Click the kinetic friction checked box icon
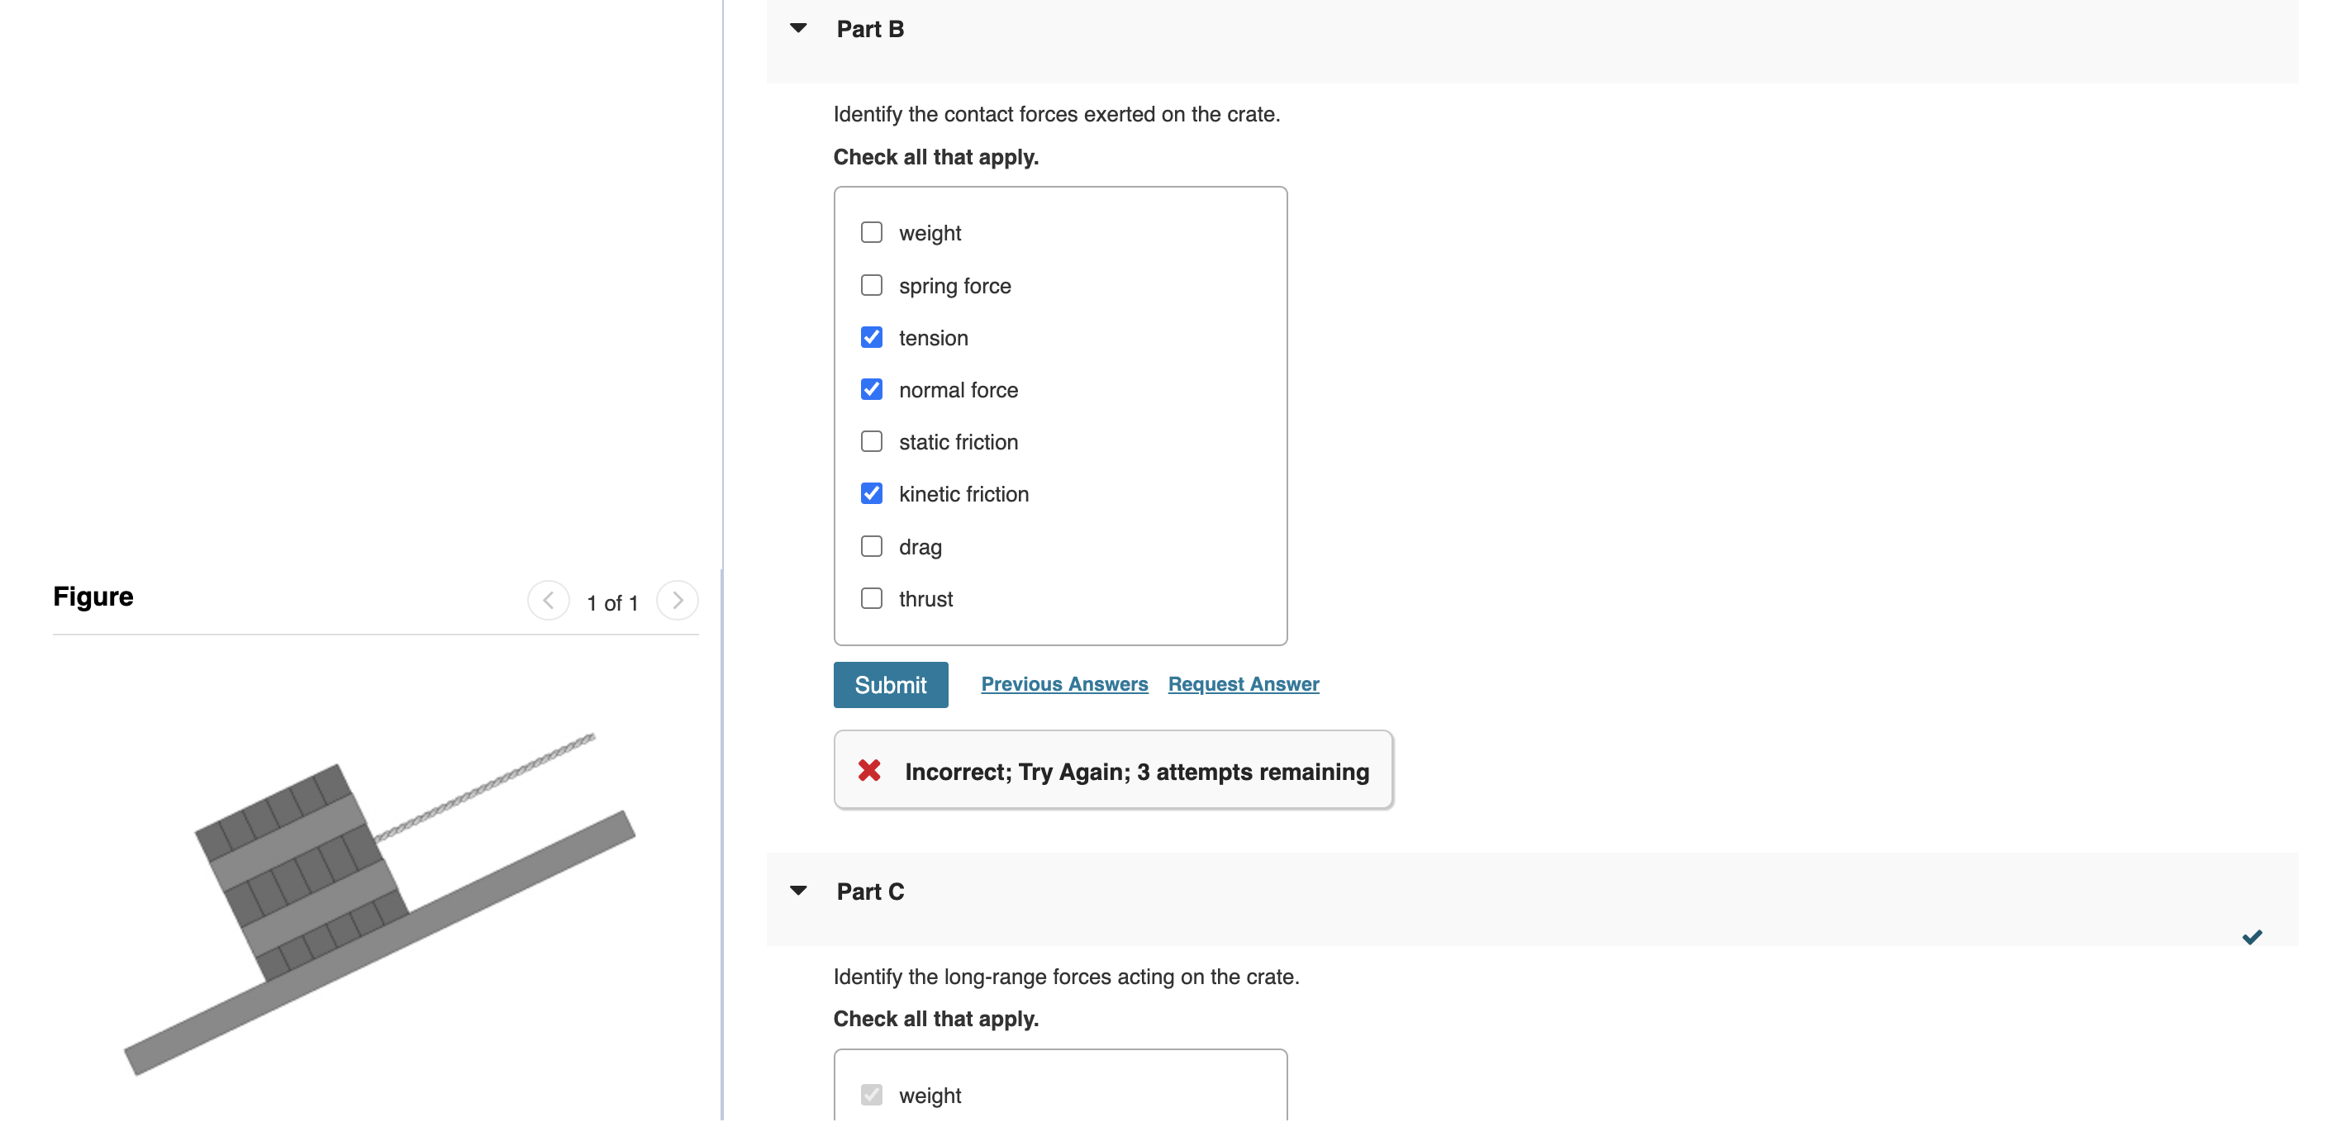The height and width of the screenshot is (1127, 2350). (871, 492)
